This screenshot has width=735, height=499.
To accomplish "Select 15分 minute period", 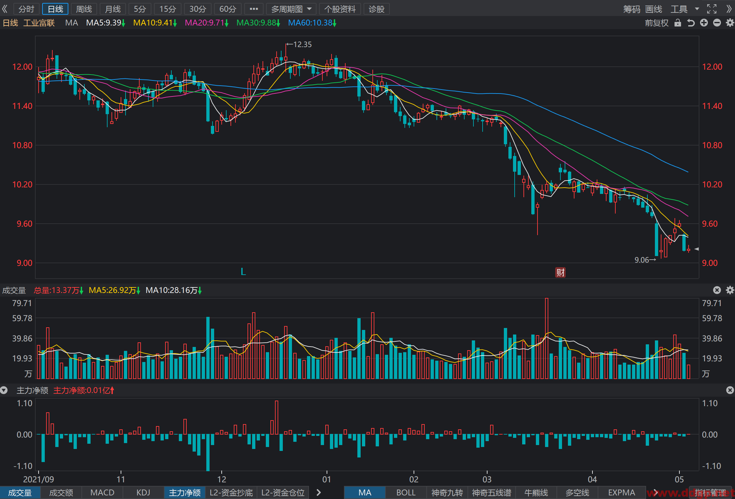I will (167, 9).
